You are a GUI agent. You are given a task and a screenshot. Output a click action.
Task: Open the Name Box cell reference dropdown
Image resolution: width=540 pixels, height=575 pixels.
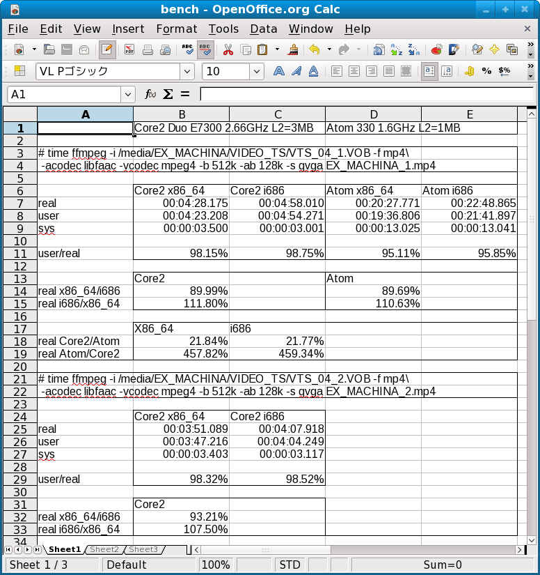128,94
